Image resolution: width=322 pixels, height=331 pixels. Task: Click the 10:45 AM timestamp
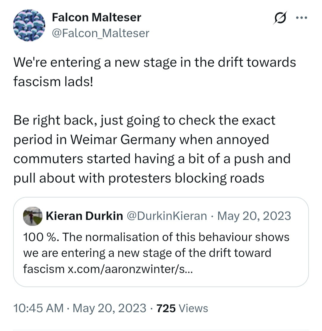pyautogui.click(x=38, y=308)
